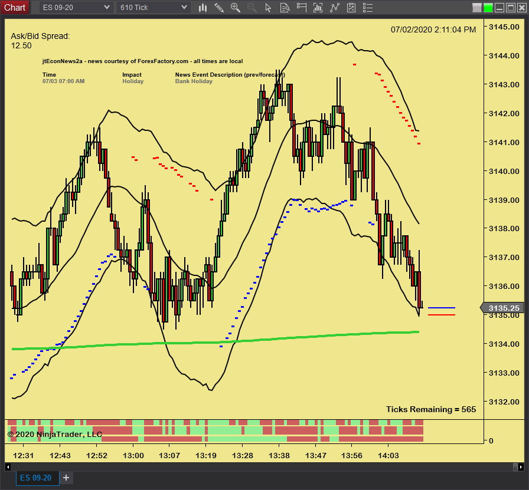Screen dimensions: 529x490
Task: Click the 12:31 time axis label
Action: click(23, 456)
